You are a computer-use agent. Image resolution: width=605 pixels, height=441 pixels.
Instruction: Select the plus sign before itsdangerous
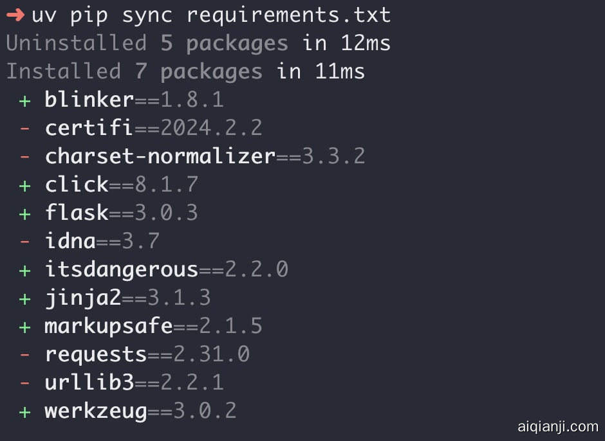pyautogui.click(x=25, y=269)
